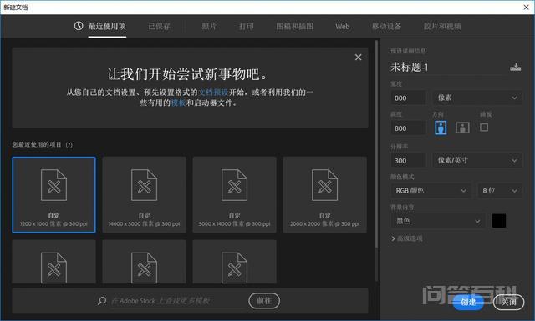The height and width of the screenshot is (321, 535).
Task: Save document preset with download icon
Action: click(x=515, y=67)
